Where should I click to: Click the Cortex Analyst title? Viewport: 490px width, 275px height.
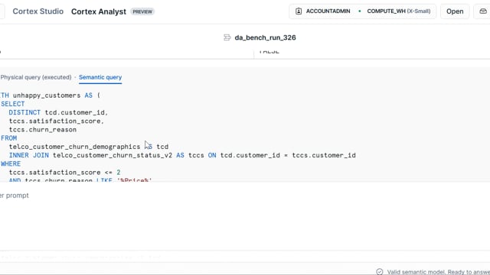(x=99, y=11)
